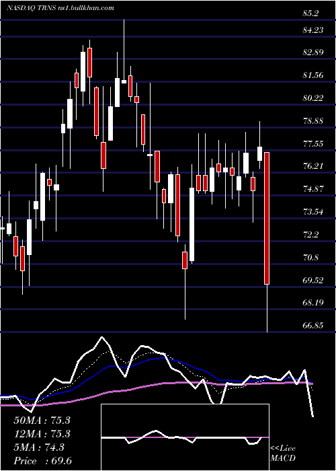Click the 73.54 price axis label
Viewport: 336px width, 471px height.
(313, 212)
